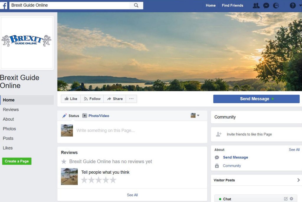
Task: Open the help question mark icon
Action: 293,5
